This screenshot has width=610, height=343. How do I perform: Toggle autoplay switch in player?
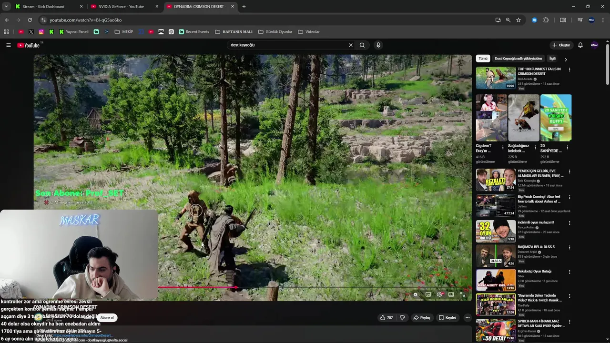coord(416,295)
